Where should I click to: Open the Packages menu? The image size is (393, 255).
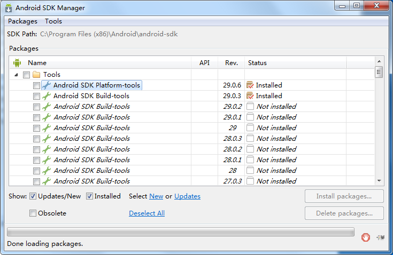coord(22,21)
